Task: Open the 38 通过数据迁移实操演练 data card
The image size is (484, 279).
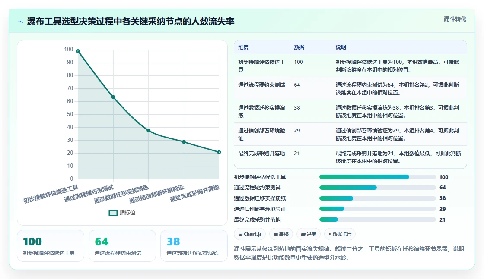Action: pos(194,246)
